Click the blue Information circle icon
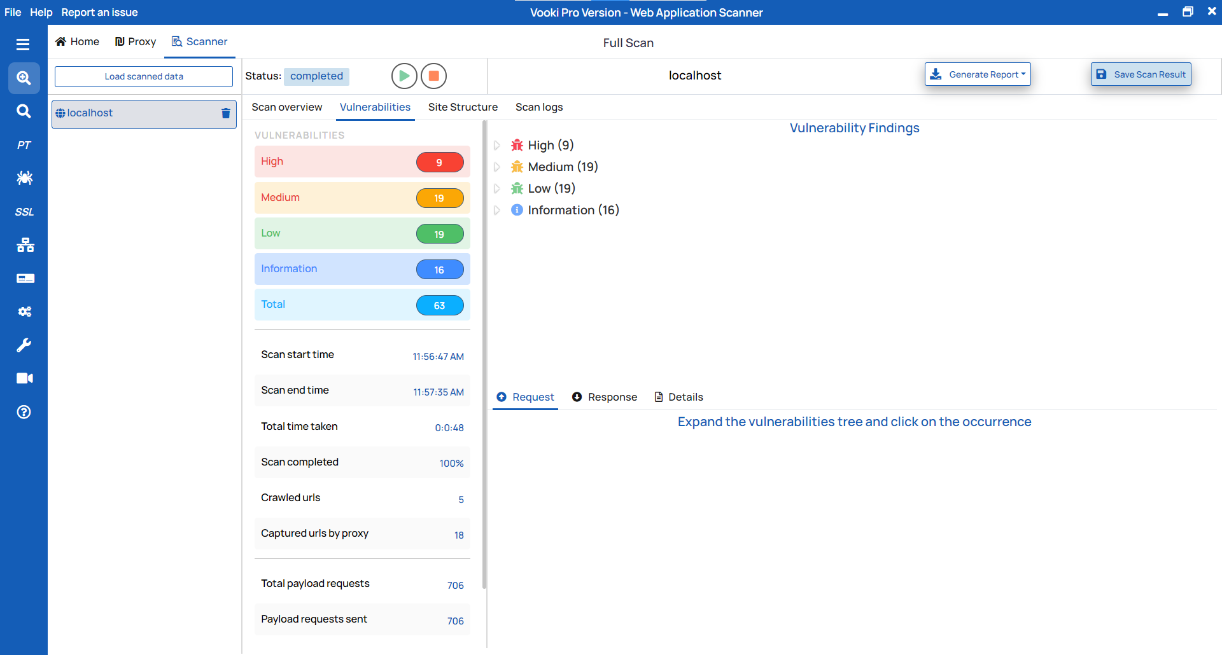The width and height of the screenshot is (1222, 655). pos(517,210)
